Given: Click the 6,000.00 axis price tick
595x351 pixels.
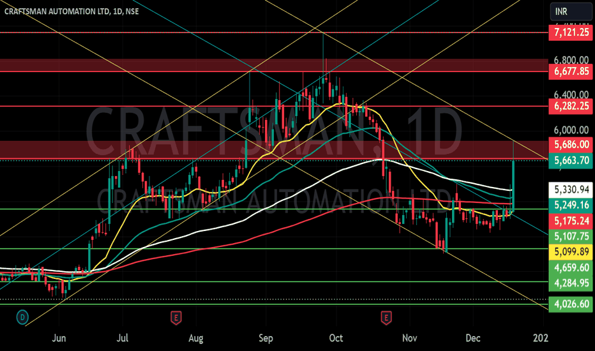Looking at the screenshot, I should coord(571,130).
